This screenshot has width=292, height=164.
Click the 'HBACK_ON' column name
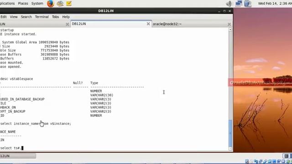tap(8, 108)
